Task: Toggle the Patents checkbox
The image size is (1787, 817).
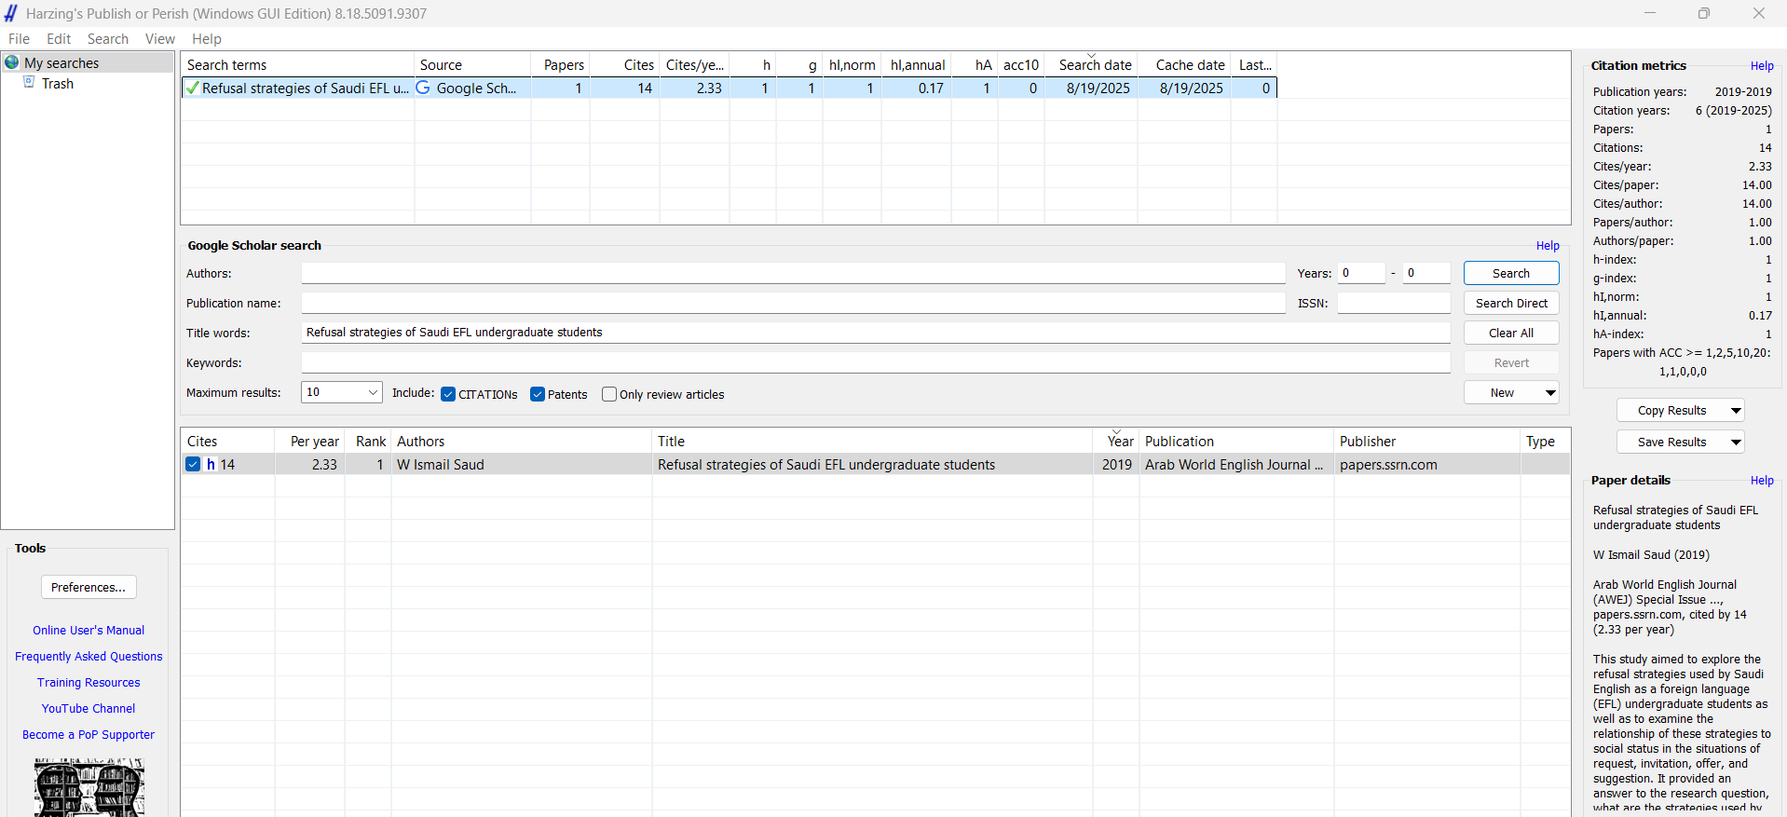Action: (x=538, y=394)
